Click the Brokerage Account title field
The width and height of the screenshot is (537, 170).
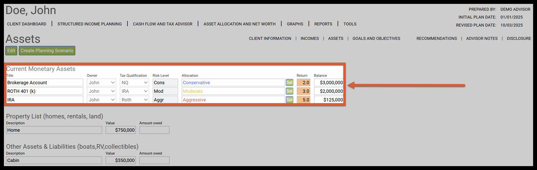pos(44,83)
